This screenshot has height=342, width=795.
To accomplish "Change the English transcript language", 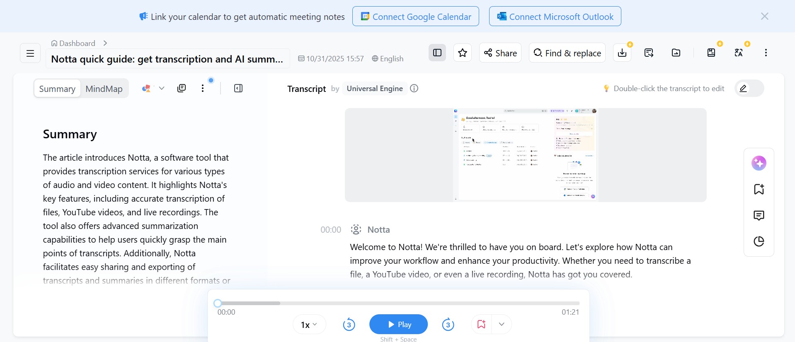I will click(388, 59).
